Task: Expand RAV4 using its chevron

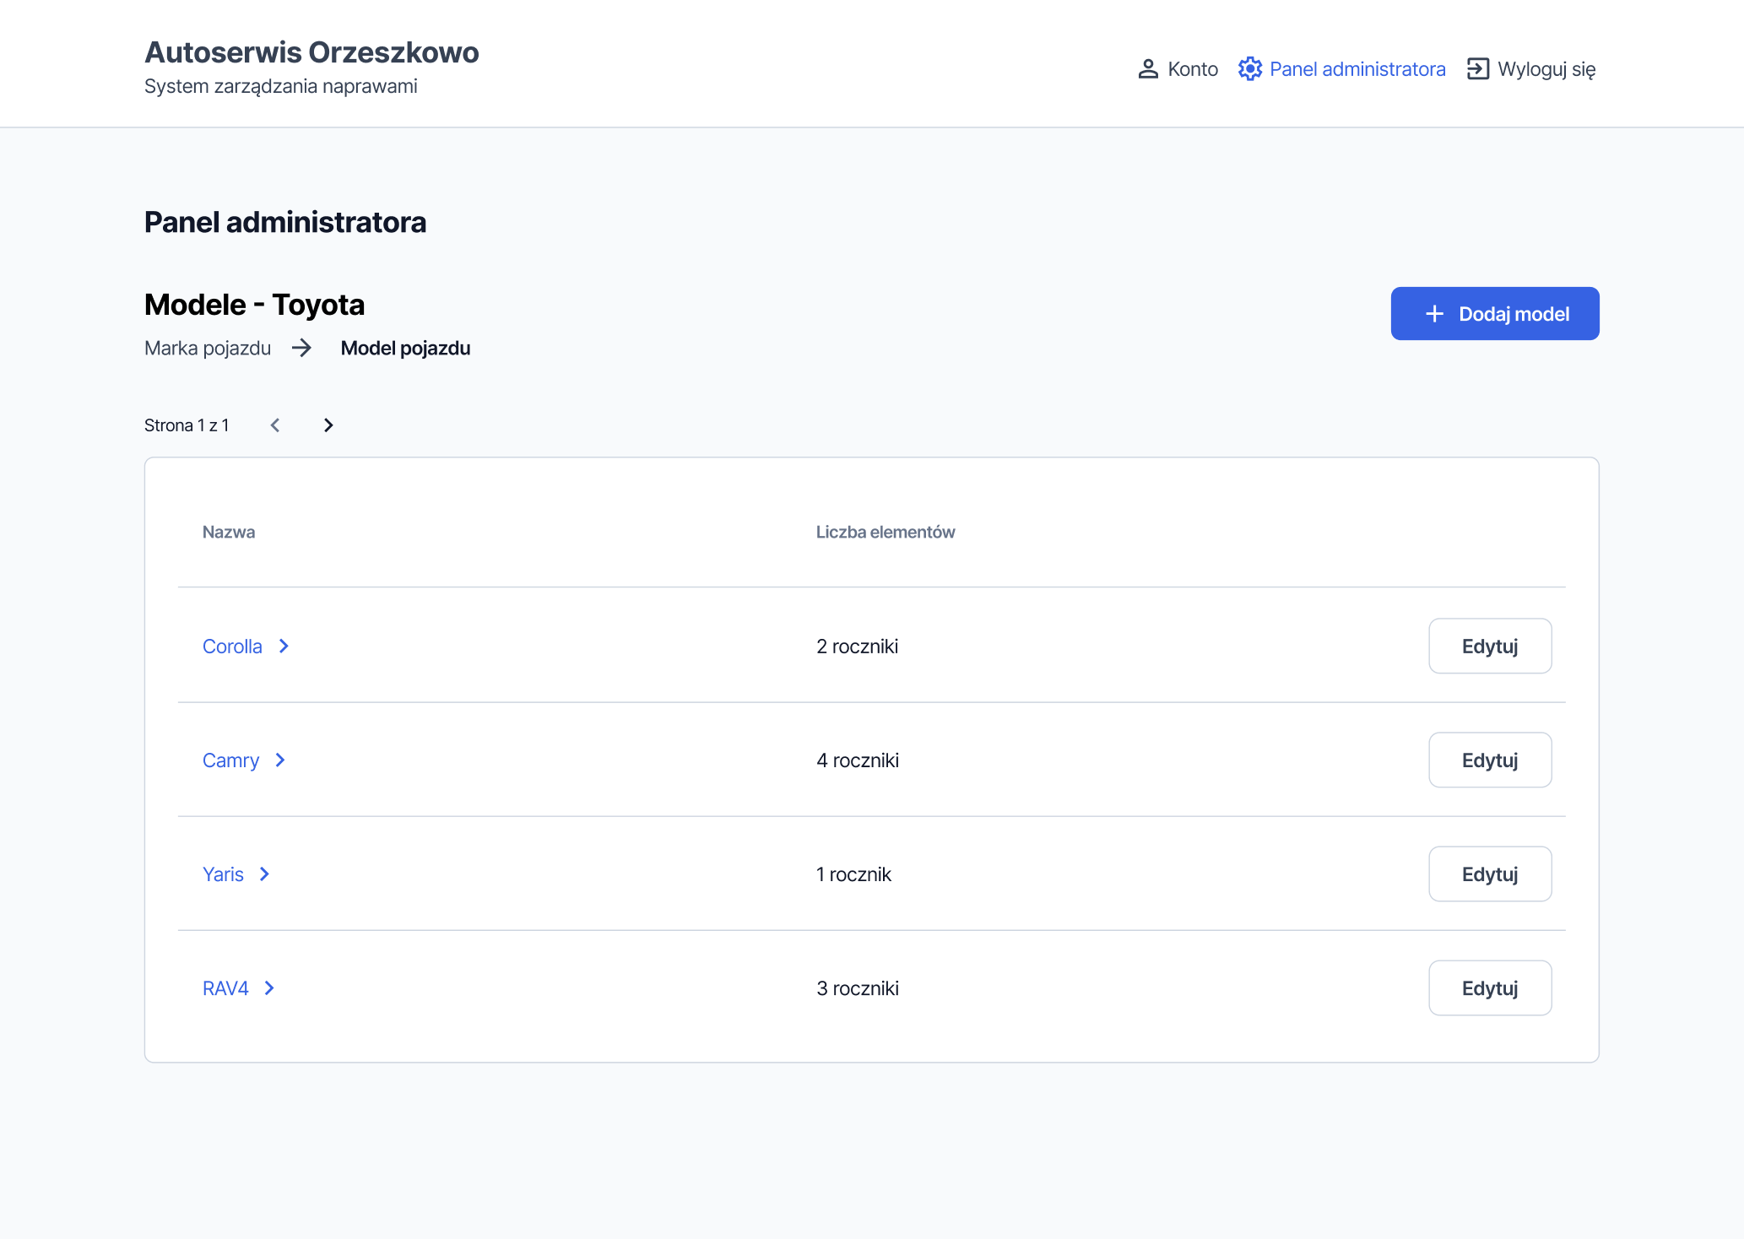Action: point(269,988)
